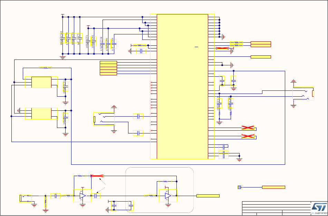Click the single port below the two-row port

pyautogui.click(x=261, y=57)
